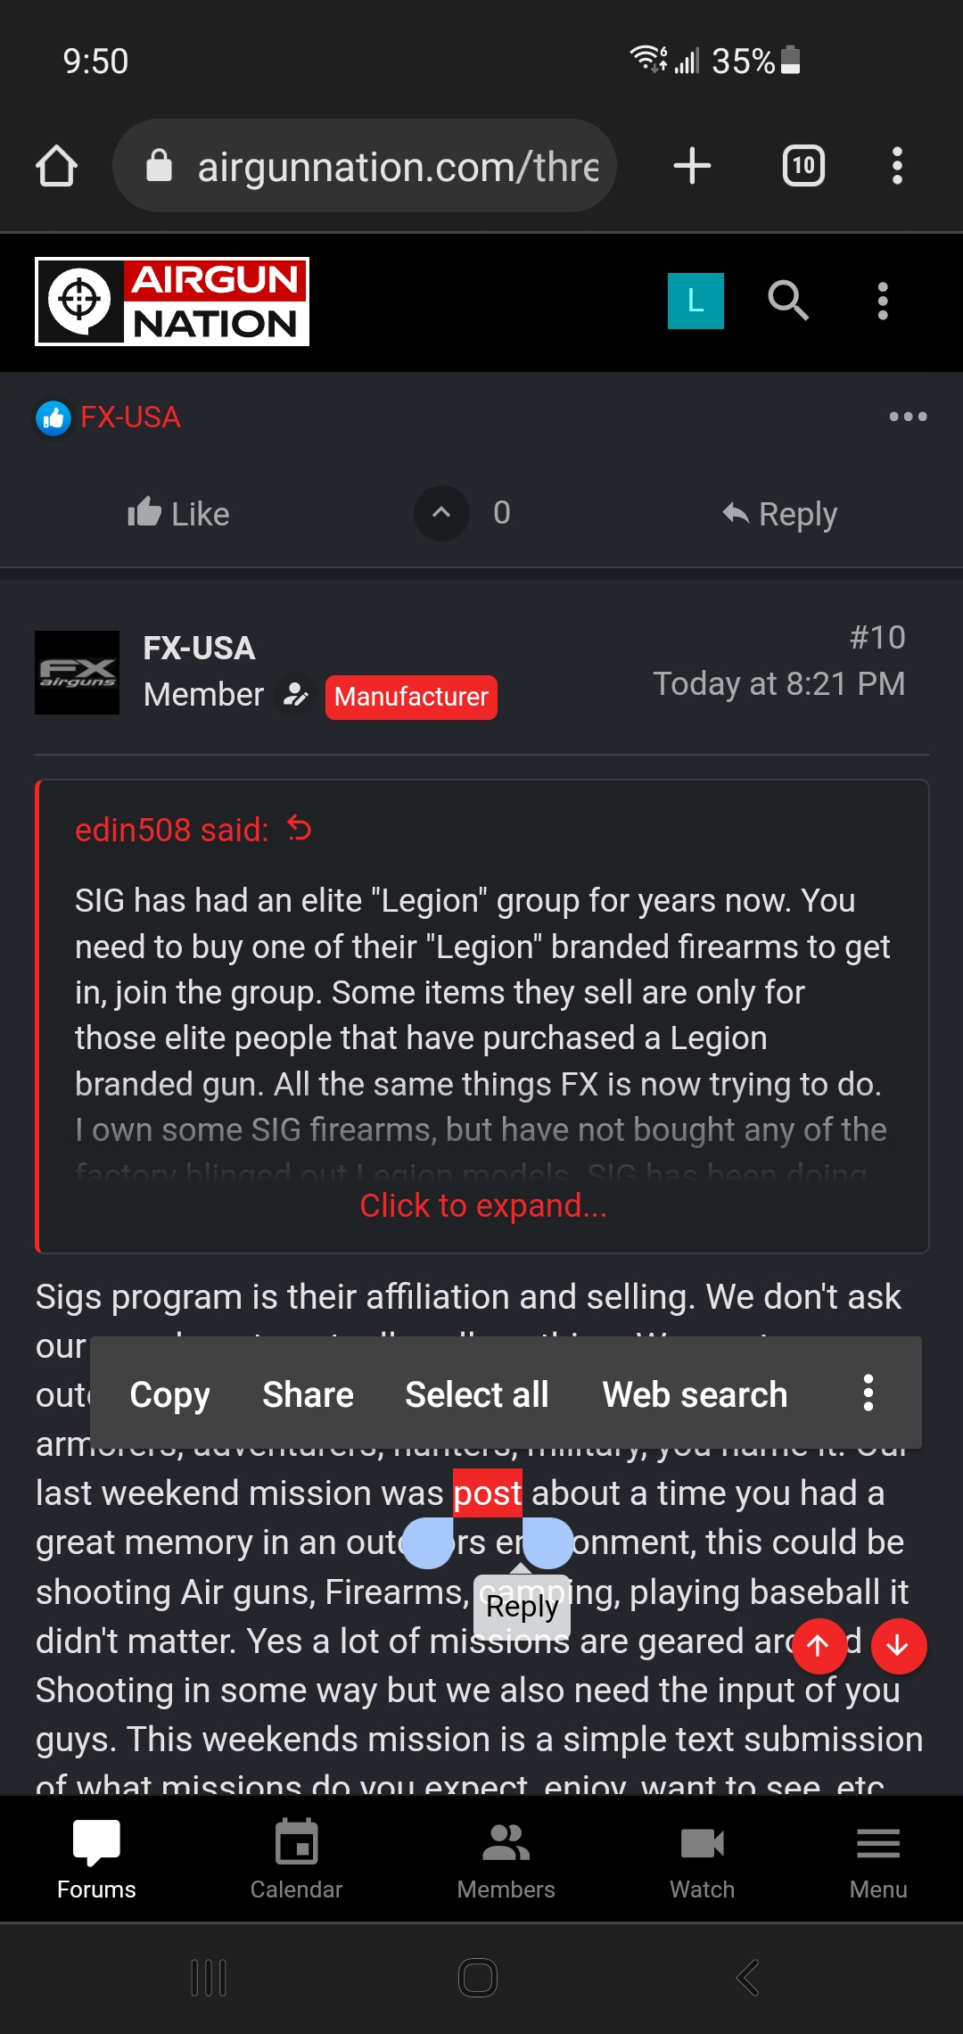Go to quoted post via edin508 arrow icon

coord(300,830)
